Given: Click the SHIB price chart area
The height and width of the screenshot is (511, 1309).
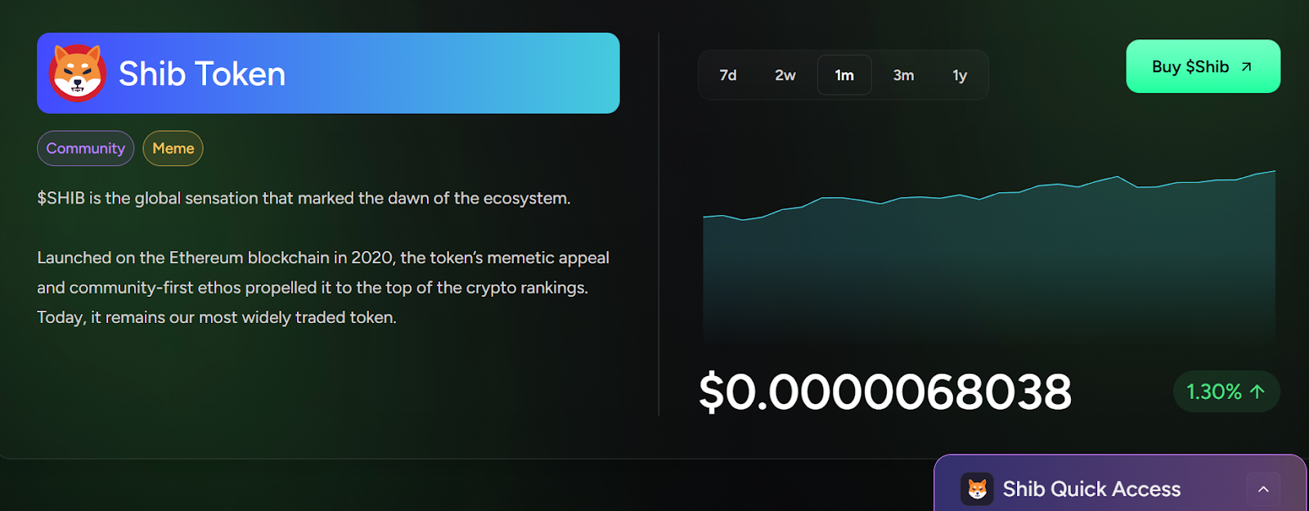Looking at the screenshot, I should (x=989, y=256).
